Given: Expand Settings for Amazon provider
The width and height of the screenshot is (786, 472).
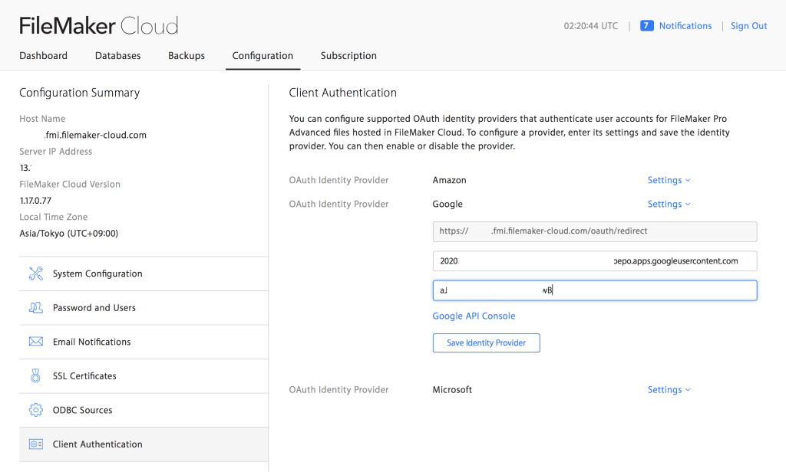Looking at the screenshot, I should pyautogui.click(x=669, y=180).
